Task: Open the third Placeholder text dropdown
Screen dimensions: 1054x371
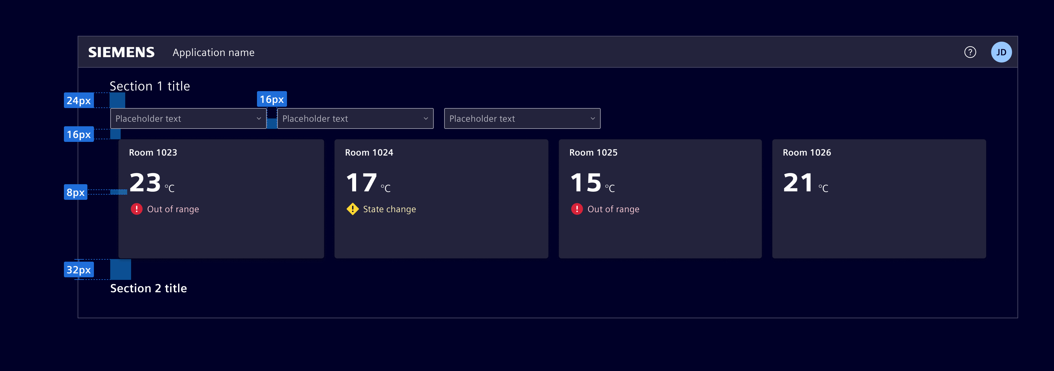Action: point(522,119)
